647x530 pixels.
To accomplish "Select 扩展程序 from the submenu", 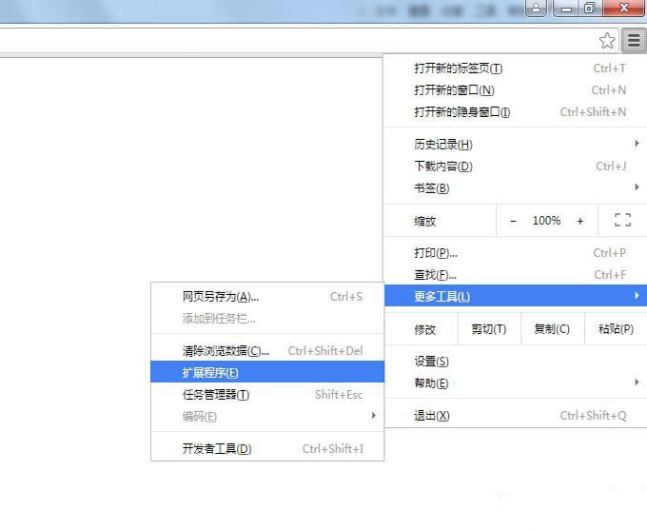I will pyautogui.click(x=211, y=372).
